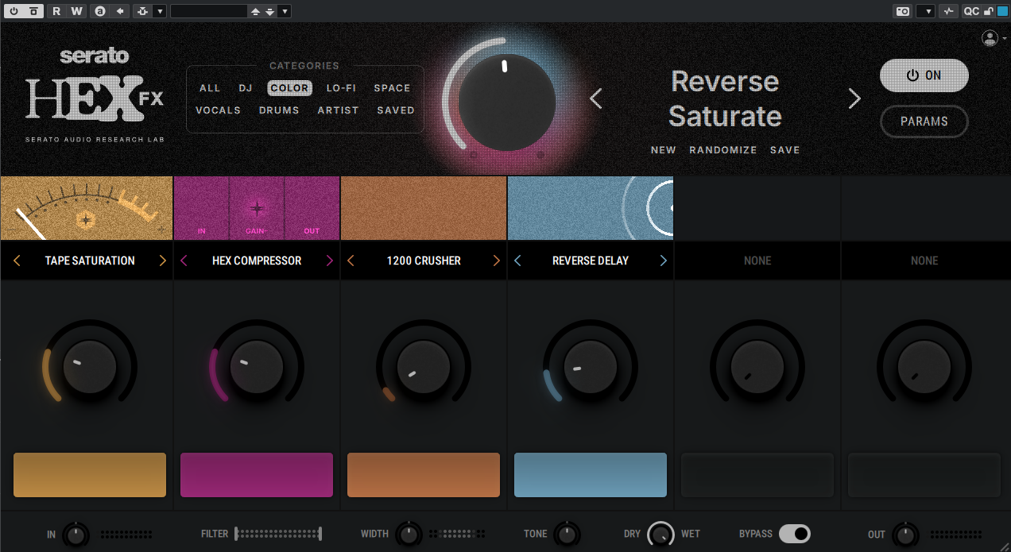Expand the account menu arrow
Image resolution: width=1011 pixels, height=552 pixels.
[x=1004, y=38]
